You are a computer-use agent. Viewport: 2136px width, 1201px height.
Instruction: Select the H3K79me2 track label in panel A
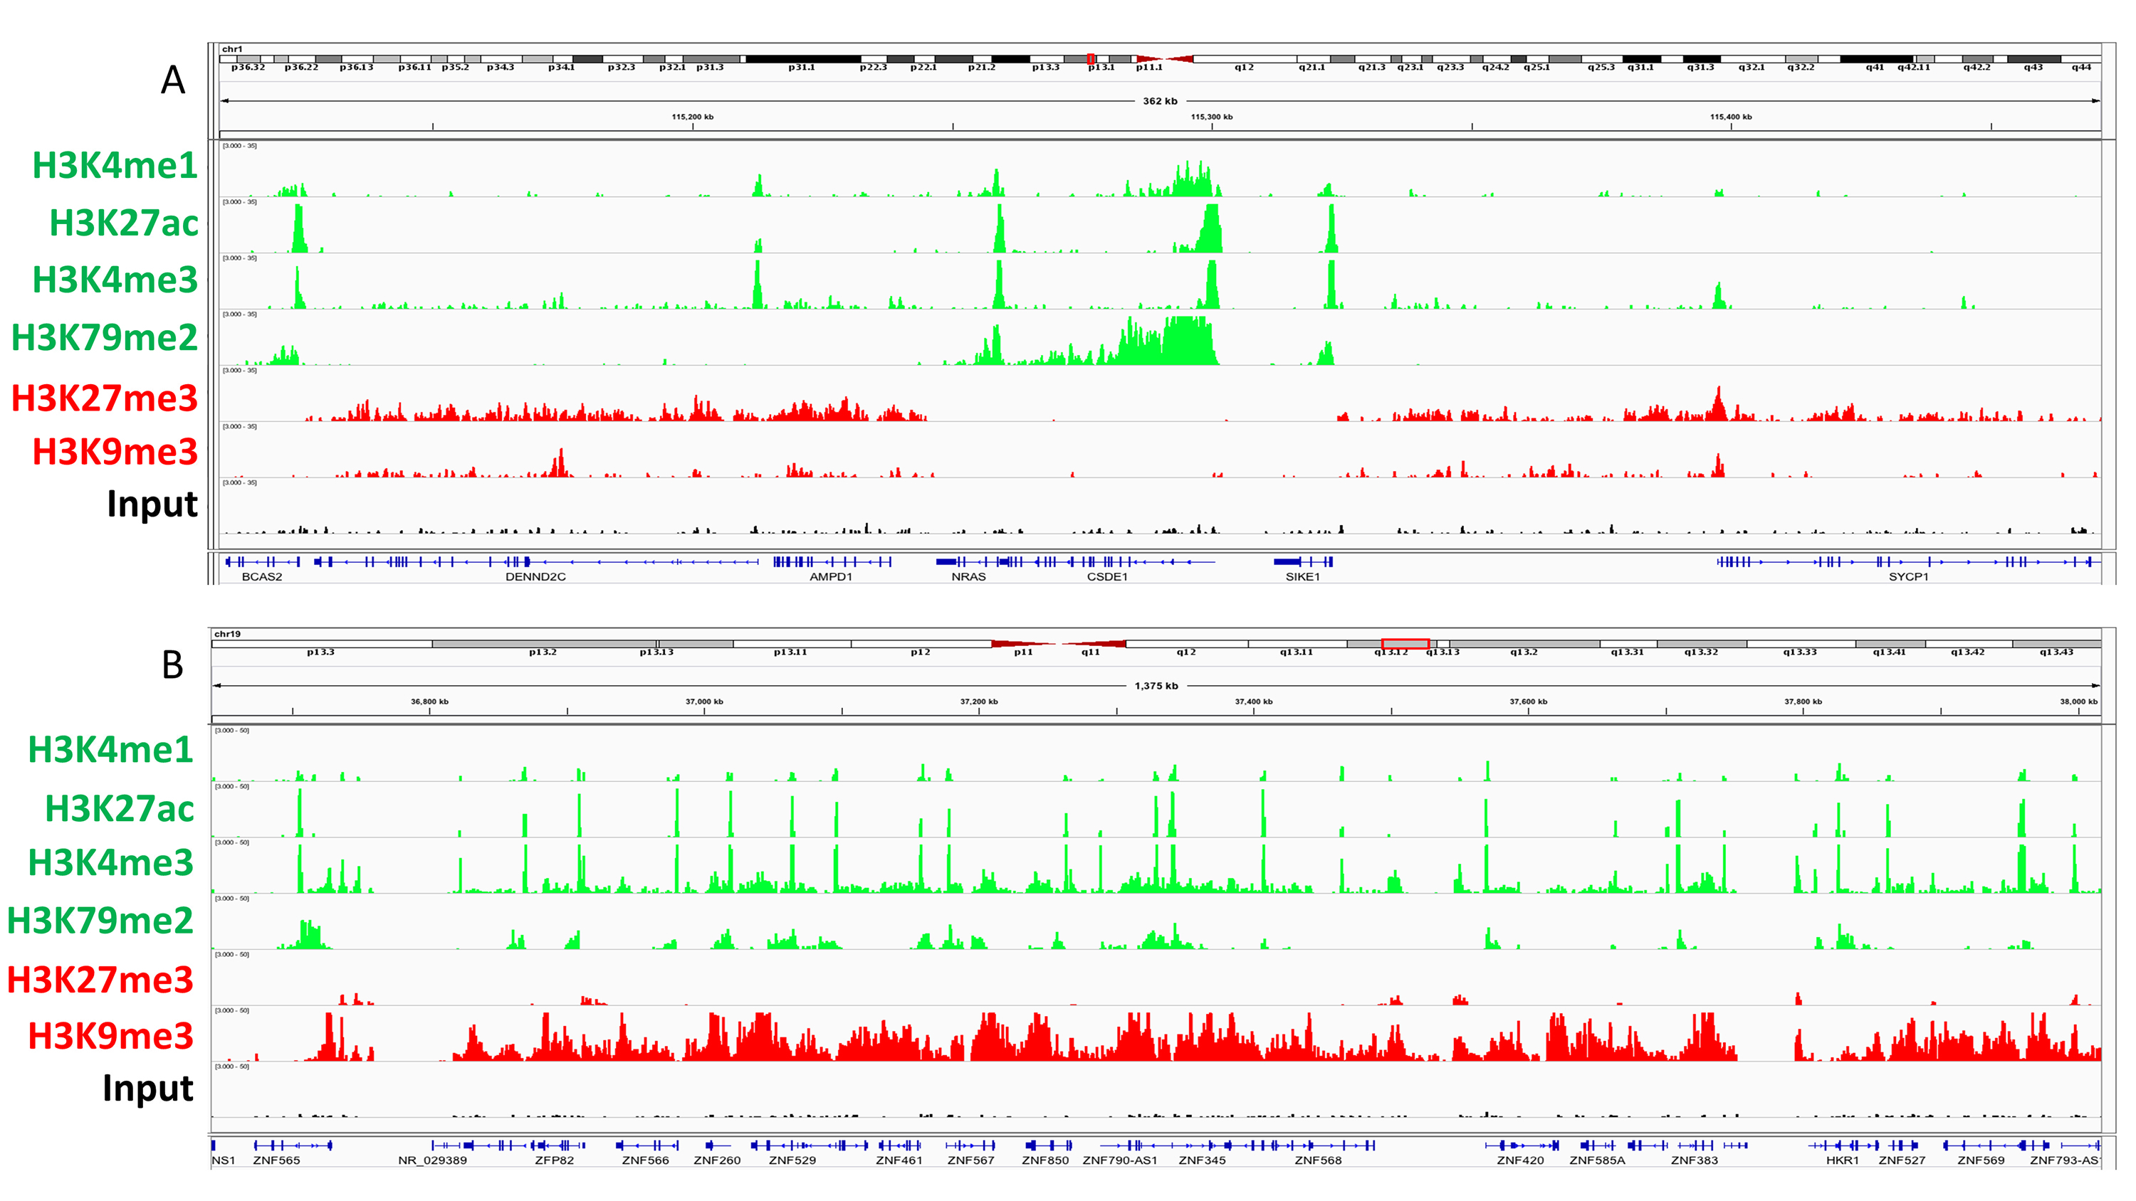[x=105, y=337]
